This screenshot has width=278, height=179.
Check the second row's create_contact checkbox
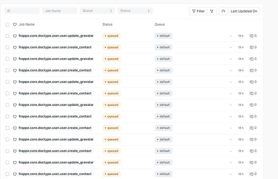pyautogui.click(x=7, y=47)
